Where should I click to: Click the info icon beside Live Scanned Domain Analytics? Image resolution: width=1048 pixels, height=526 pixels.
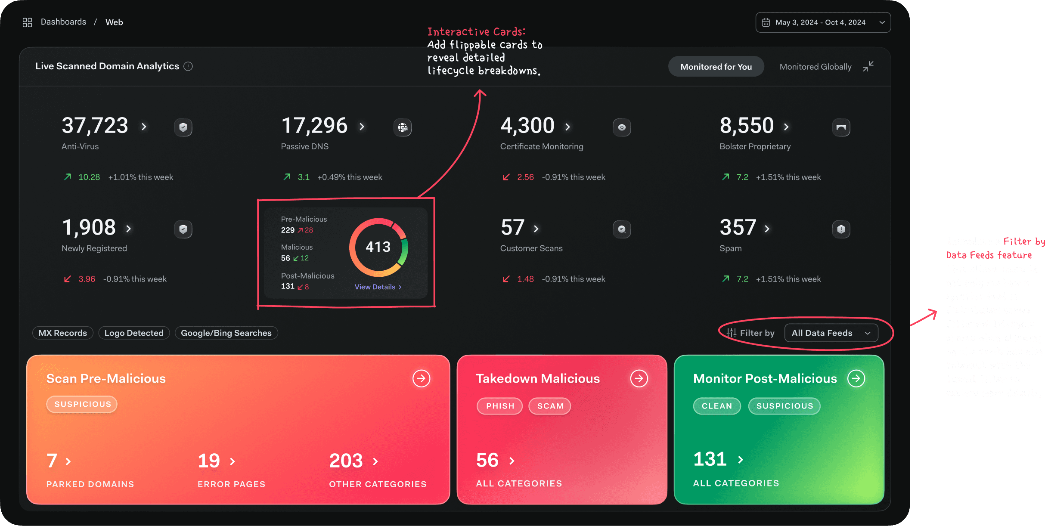188,66
